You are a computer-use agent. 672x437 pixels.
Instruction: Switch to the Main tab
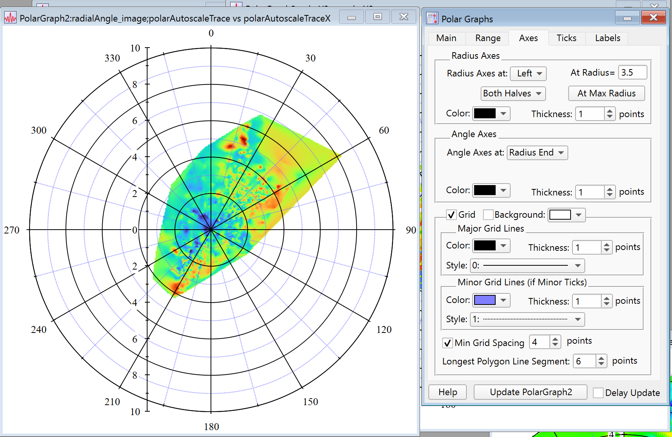(446, 38)
